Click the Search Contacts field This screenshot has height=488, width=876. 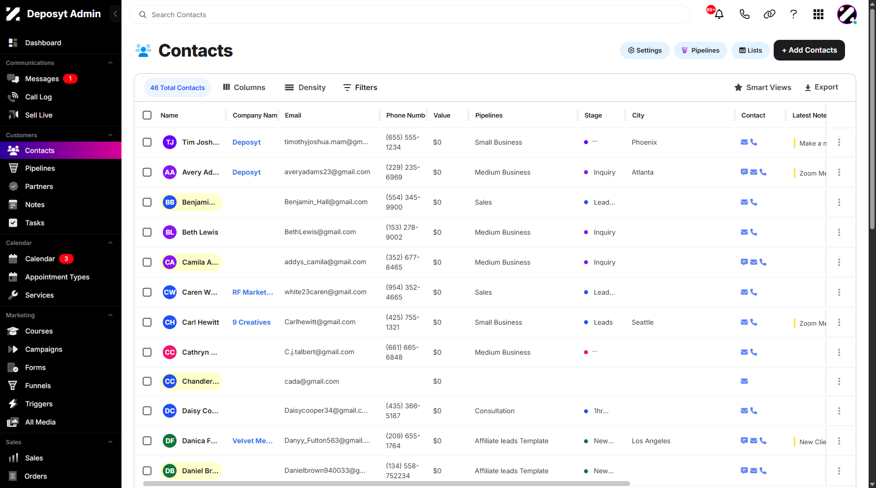pos(410,15)
